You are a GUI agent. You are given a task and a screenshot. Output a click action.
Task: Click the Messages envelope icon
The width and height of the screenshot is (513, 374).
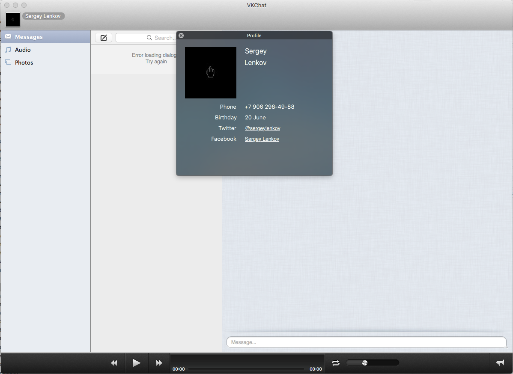[8, 37]
